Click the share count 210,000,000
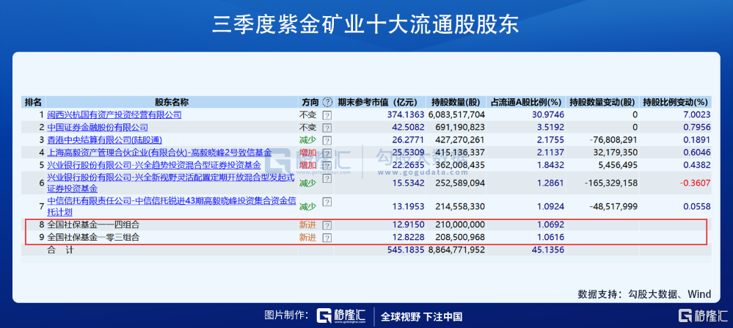Image resolution: width=733 pixels, height=328 pixels. (461, 225)
